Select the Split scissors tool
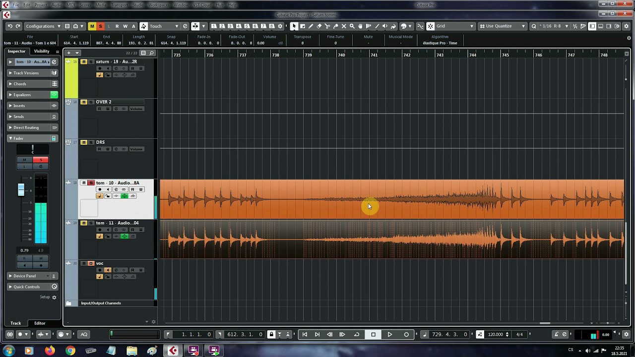This screenshot has height=357, width=635. (x=327, y=26)
